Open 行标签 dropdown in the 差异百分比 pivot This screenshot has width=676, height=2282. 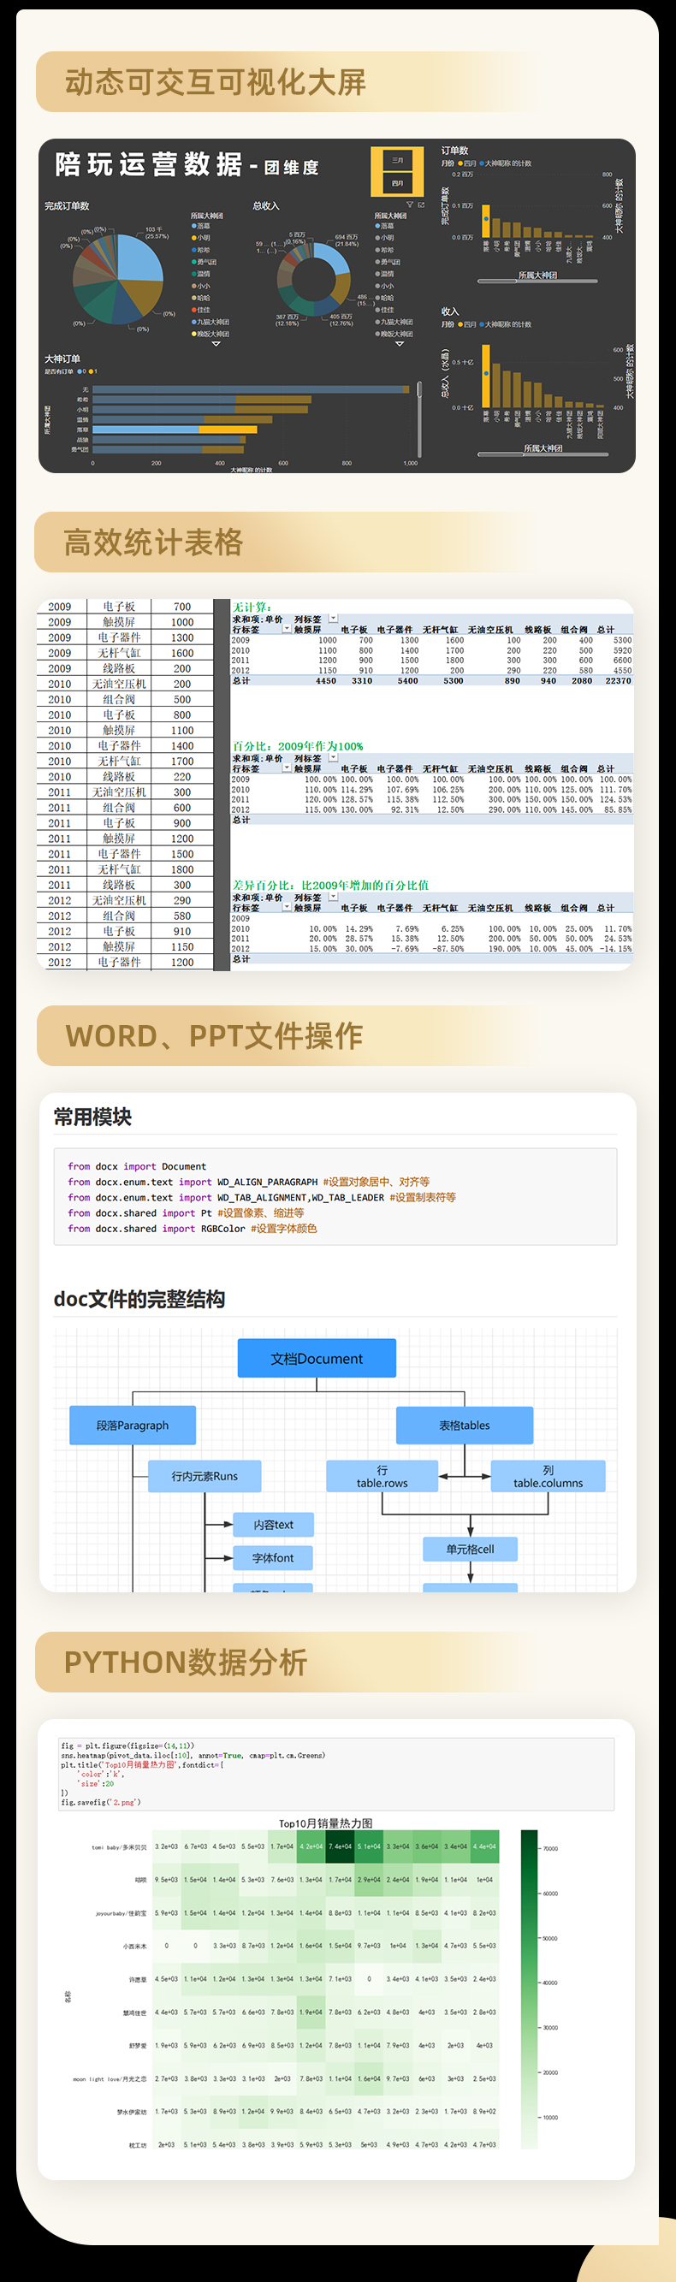coord(286,907)
